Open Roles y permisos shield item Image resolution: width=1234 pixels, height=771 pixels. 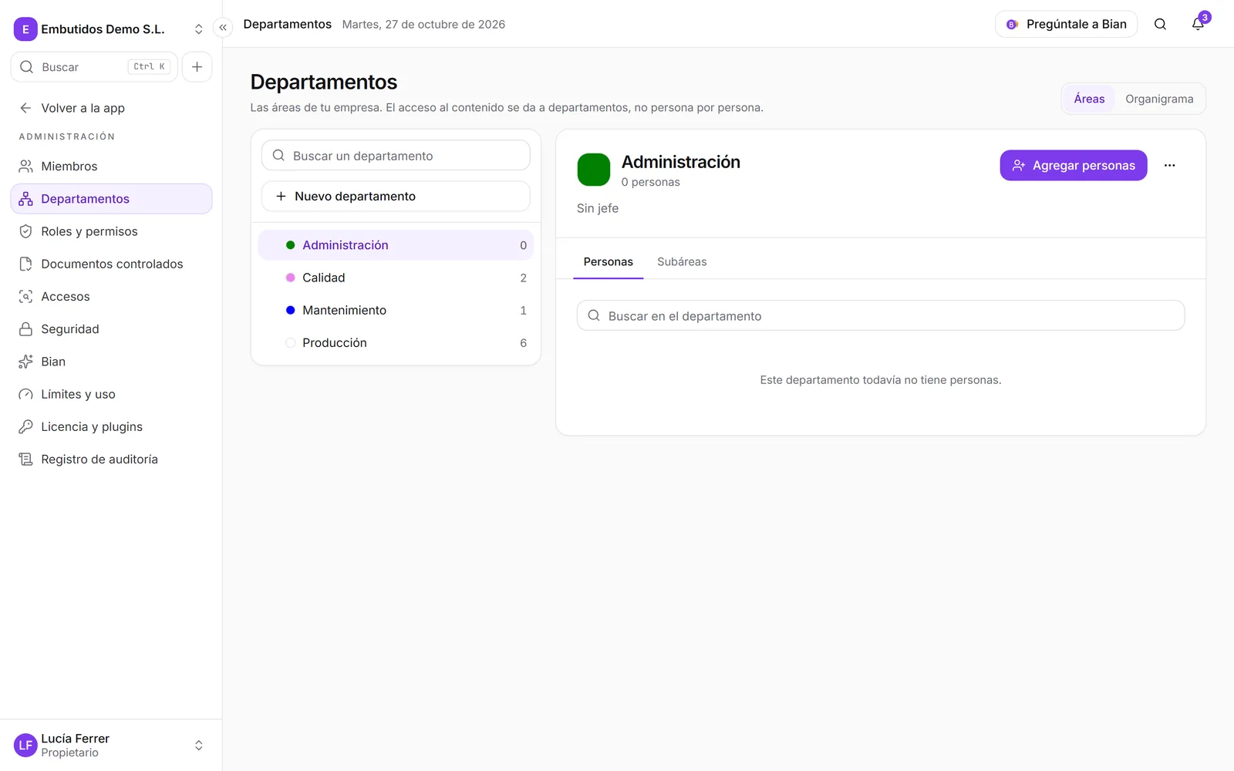(x=111, y=231)
